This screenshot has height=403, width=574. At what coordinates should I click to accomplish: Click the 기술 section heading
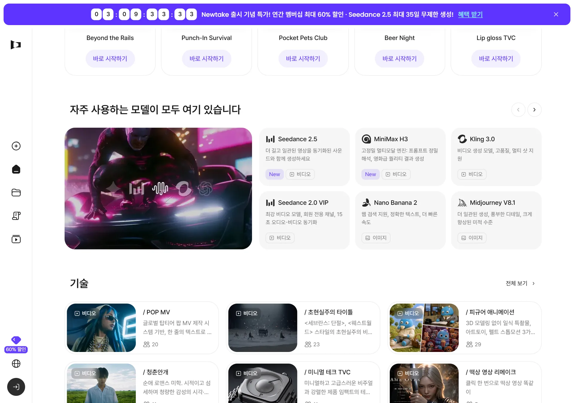79,283
